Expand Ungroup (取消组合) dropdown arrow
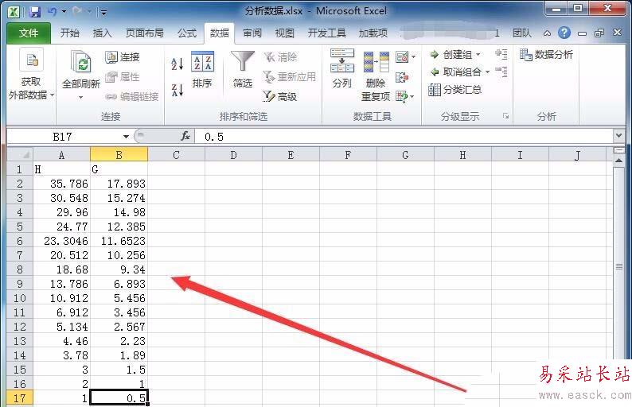The width and height of the screenshot is (632, 407). click(x=487, y=72)
